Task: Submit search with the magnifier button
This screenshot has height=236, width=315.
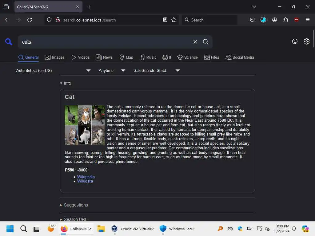Action: (x=205, y=42)
